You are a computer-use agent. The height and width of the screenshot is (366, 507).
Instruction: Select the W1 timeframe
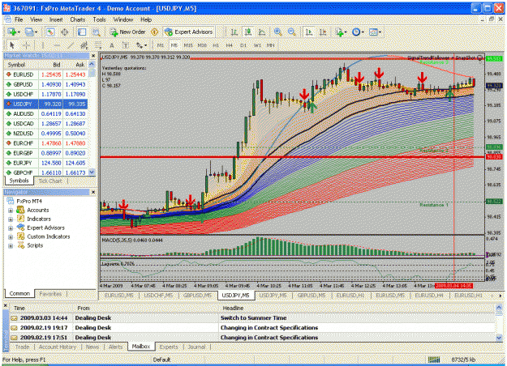pos(257,45)
